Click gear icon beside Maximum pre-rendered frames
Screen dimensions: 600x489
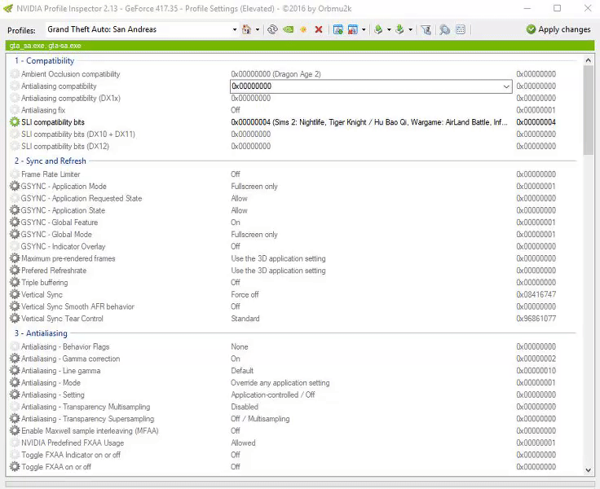pos(15,258)
